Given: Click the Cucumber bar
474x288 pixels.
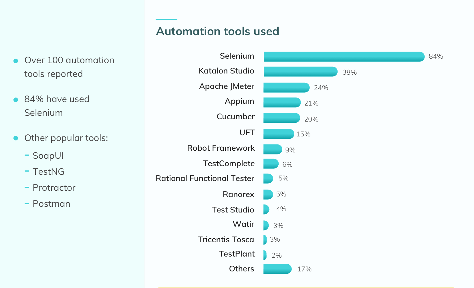Looking at the screenshot, I should 282,118.
